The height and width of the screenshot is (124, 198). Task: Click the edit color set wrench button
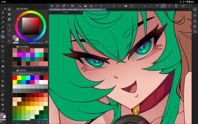click(x=43, y=74)
